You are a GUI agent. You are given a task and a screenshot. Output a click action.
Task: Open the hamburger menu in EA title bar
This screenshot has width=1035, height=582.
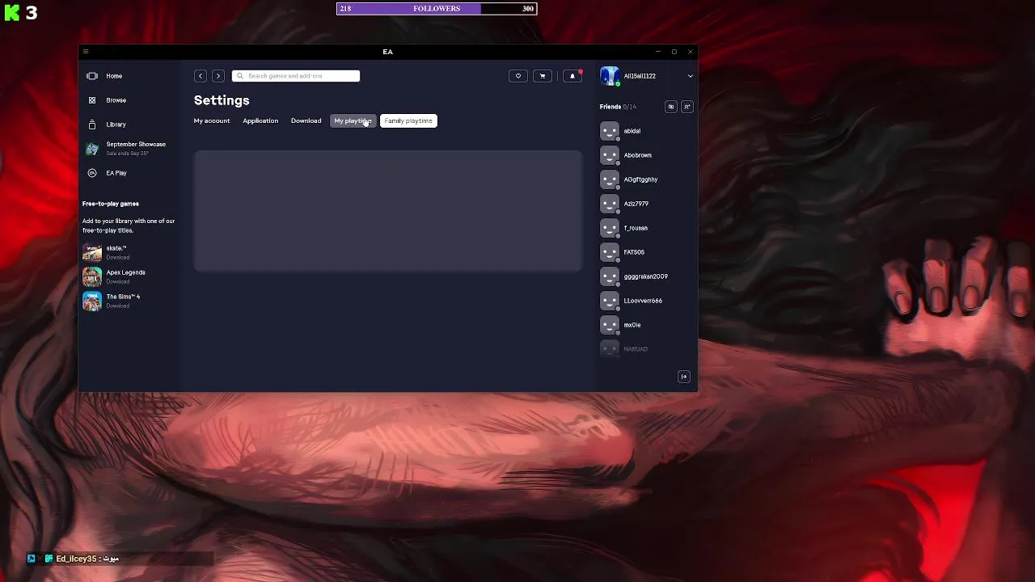86,52
